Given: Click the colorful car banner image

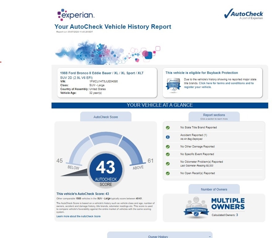Looking at the screenshot, I should pos(107,51).
